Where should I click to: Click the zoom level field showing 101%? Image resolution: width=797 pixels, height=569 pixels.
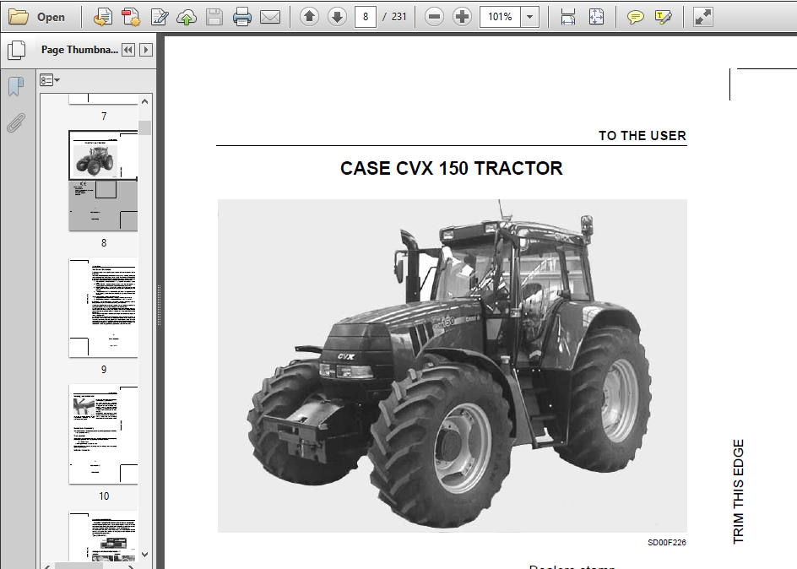click(500, 17)
